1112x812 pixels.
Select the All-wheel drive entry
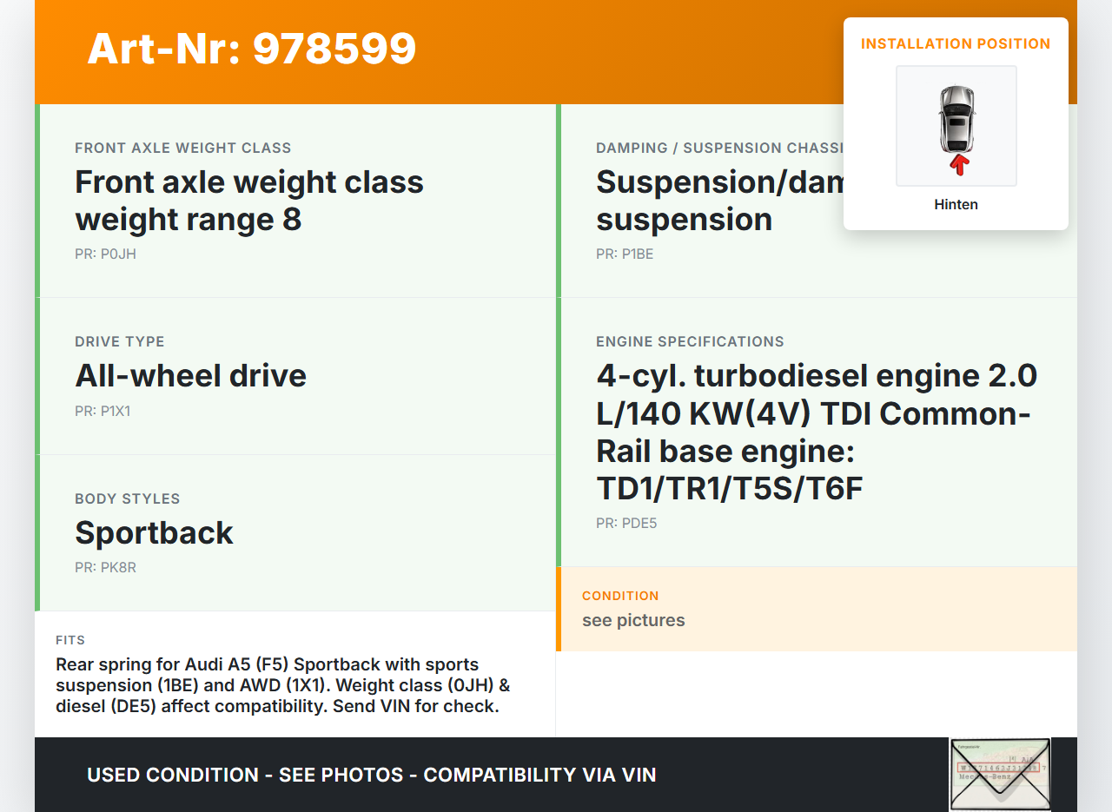[191, 375]
